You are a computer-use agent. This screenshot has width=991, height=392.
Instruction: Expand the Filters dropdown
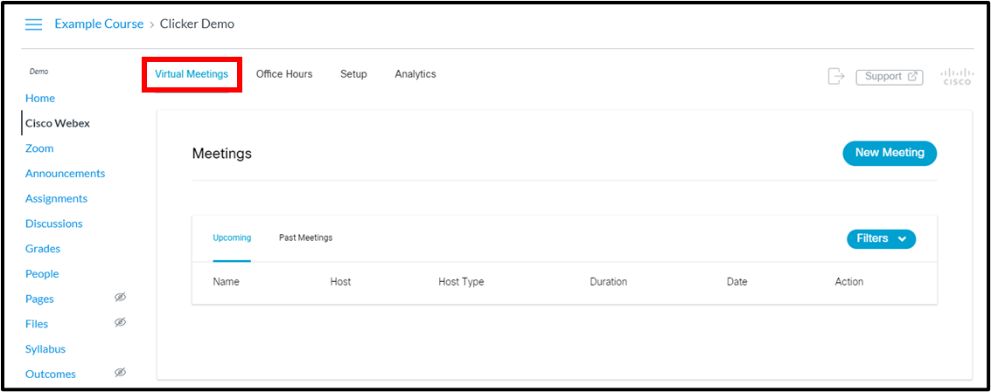881,238
